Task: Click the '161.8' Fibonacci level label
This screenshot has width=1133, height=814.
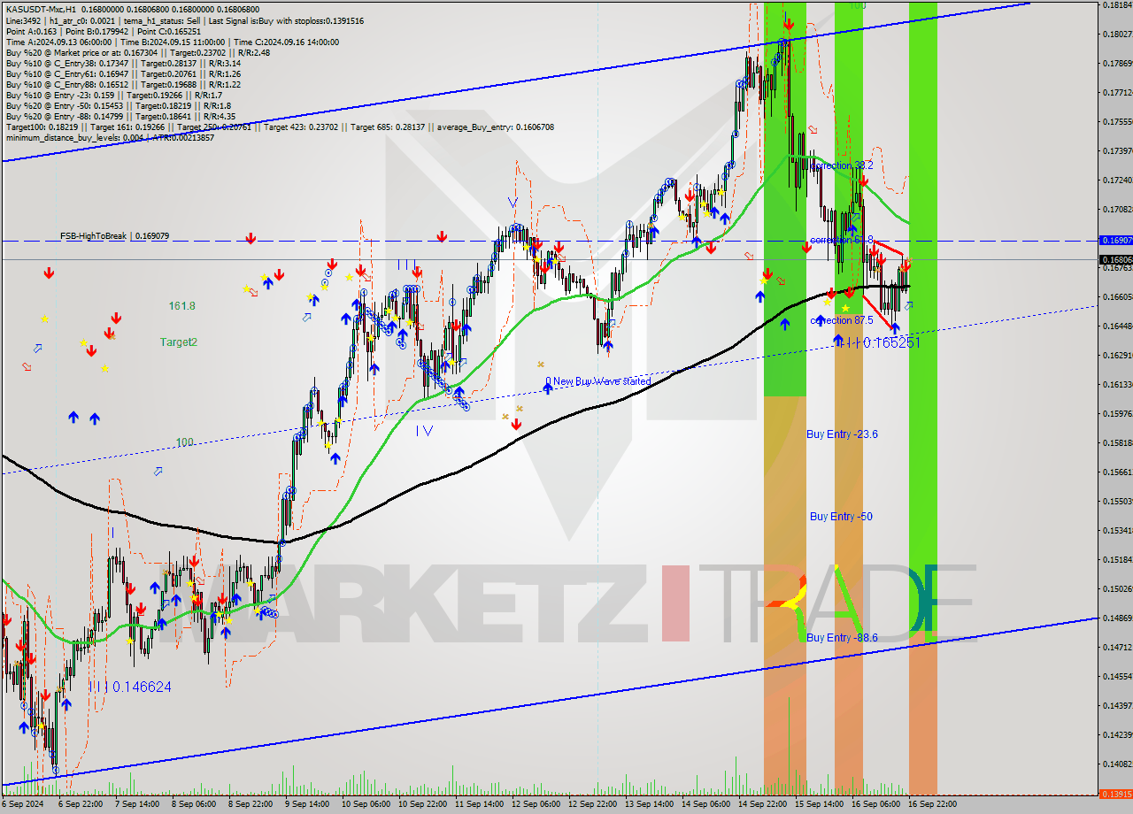Action: tap(182, 305)
